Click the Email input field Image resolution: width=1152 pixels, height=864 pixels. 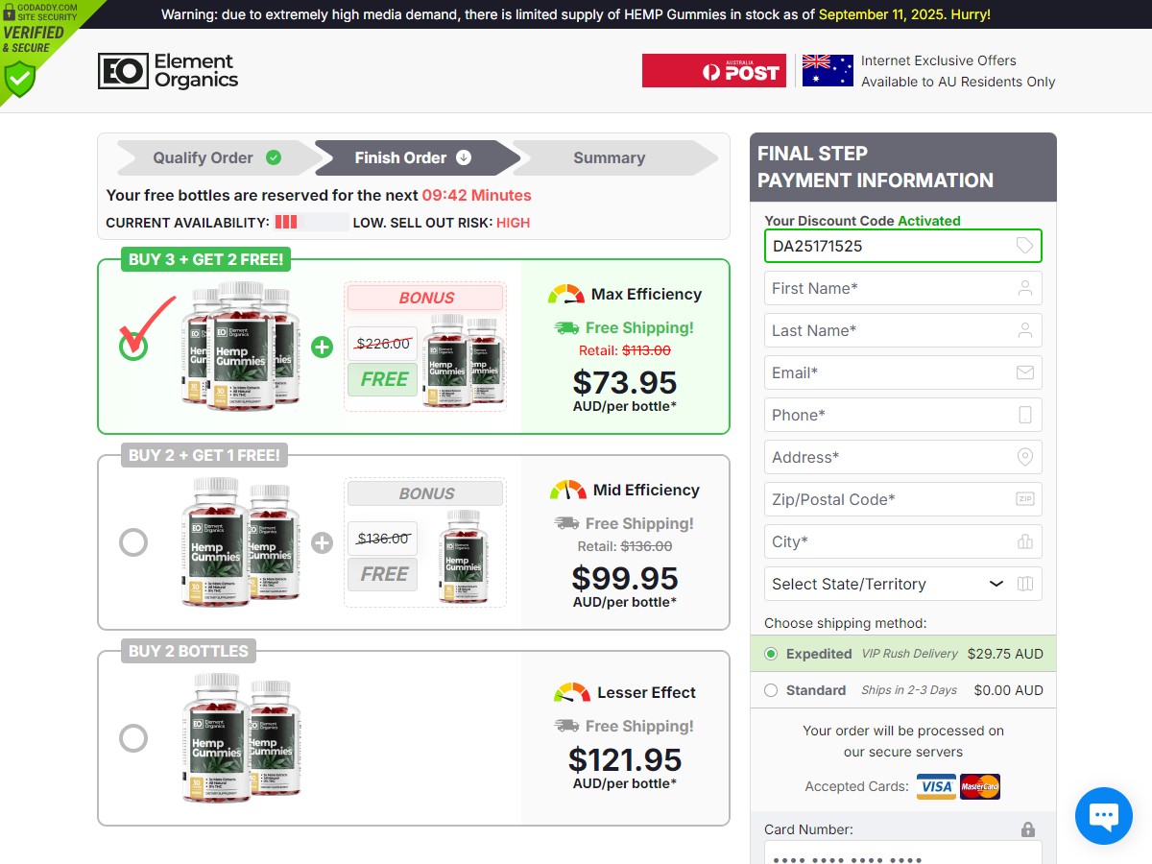click(903, 372)
